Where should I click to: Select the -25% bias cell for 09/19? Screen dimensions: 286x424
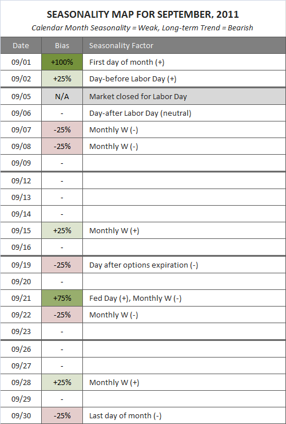tap(62, 265)
